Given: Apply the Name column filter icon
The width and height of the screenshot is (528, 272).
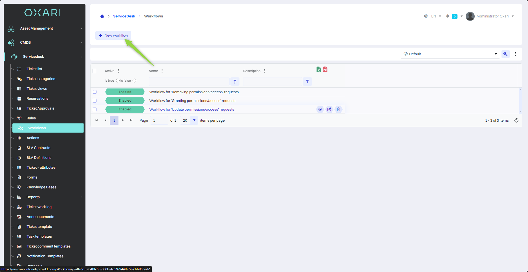Looking at the screenshot, I should [x=235, y=81].
